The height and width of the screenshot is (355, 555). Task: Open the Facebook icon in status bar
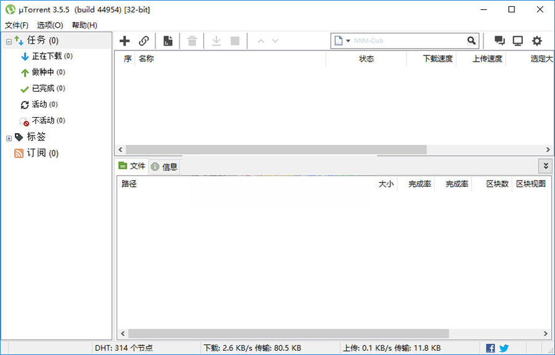(x=490, y=348)
